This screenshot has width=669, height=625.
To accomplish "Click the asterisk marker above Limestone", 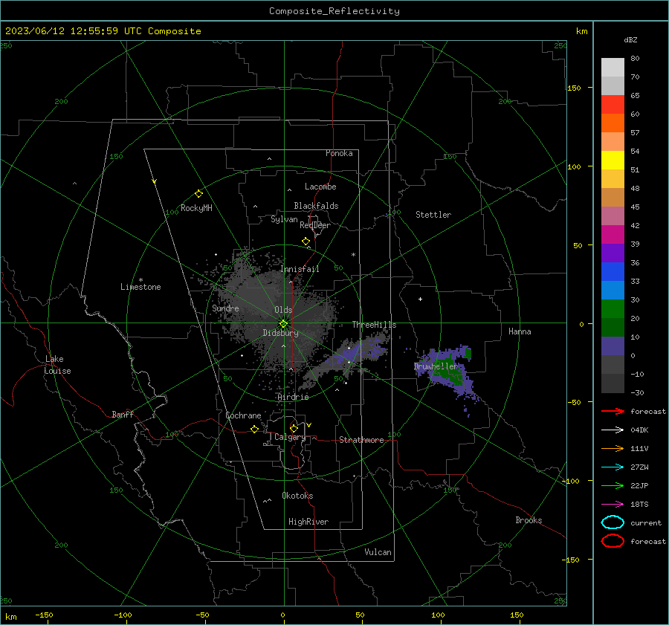I will pyautogui.click(x=140, y=280).
